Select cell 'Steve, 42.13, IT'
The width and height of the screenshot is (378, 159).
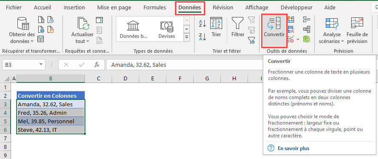click(x=51, y=130)
